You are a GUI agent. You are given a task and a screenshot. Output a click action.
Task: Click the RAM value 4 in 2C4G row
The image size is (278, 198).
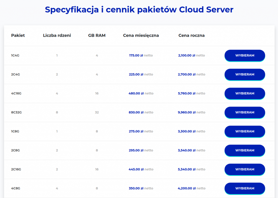pyautogui.click(x=97, y=75)
